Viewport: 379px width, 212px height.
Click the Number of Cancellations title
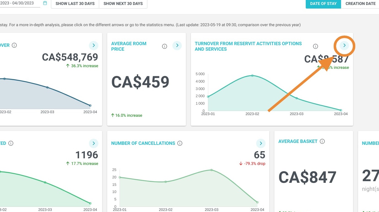click(x=143, y=143)
